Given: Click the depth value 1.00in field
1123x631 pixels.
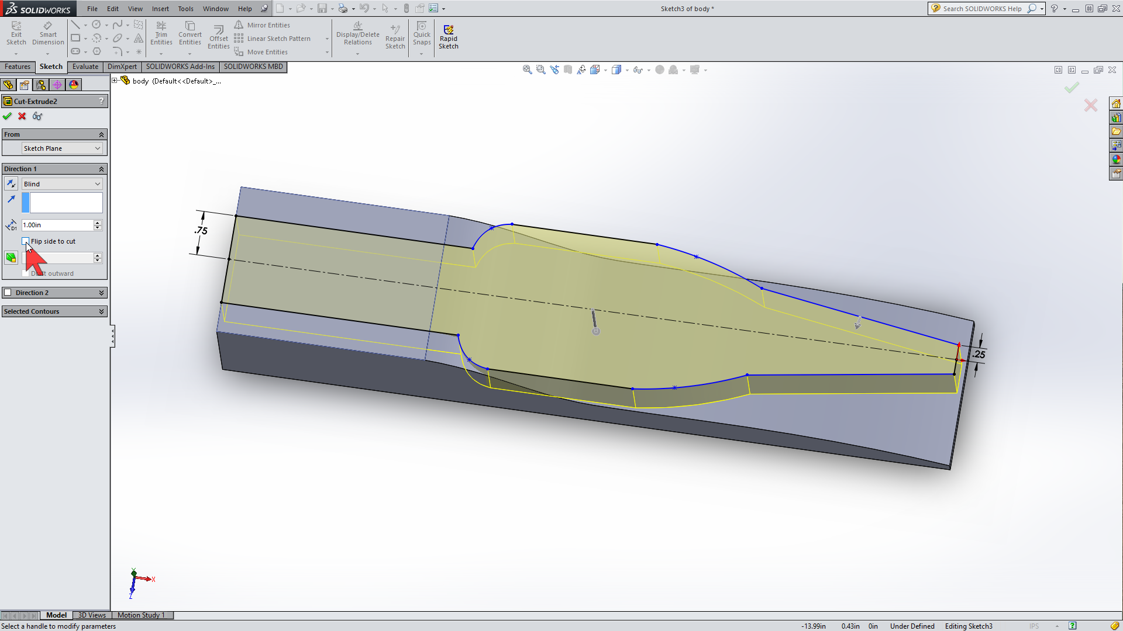Looking at the screenshot, I should pyautogui.click(x=57, y=225).
